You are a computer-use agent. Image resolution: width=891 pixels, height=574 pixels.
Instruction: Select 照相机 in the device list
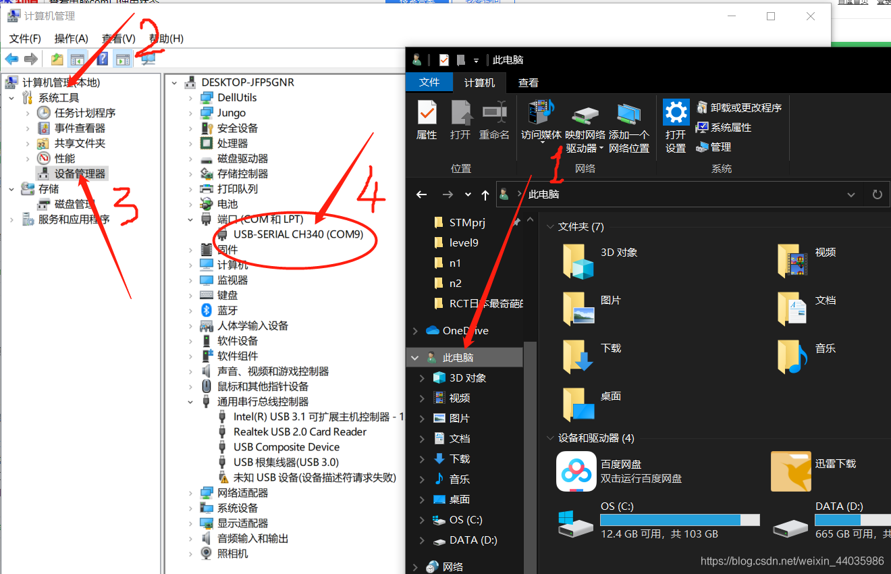232,554
